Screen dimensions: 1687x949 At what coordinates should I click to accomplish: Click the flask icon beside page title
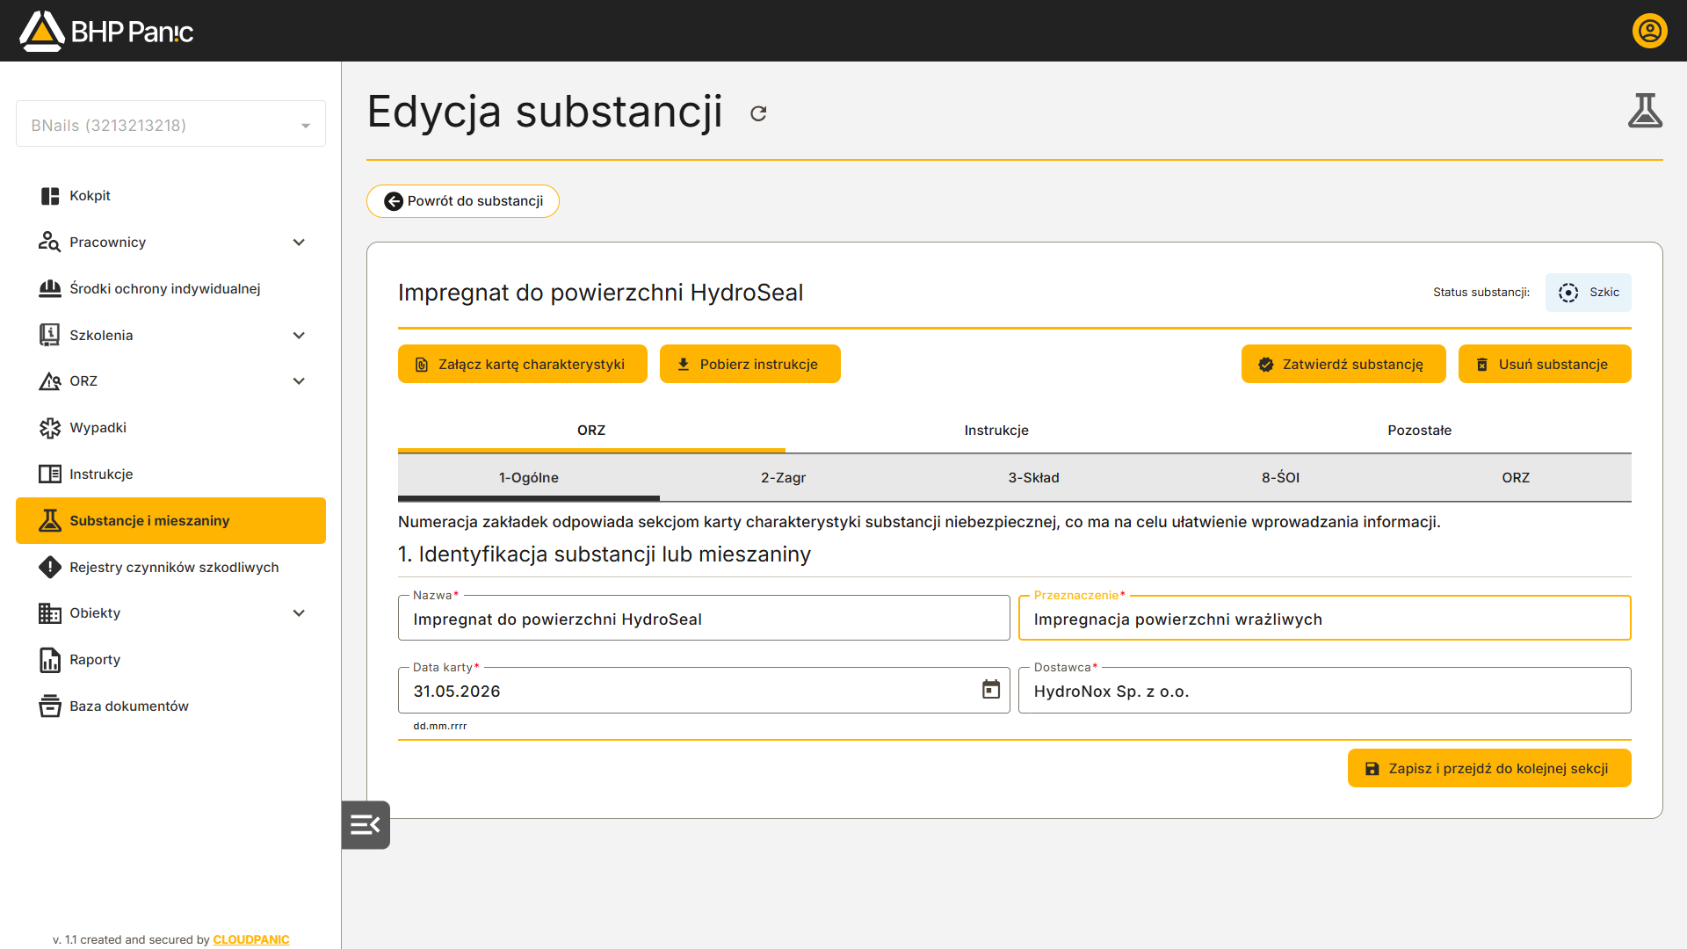[1645, 111]
